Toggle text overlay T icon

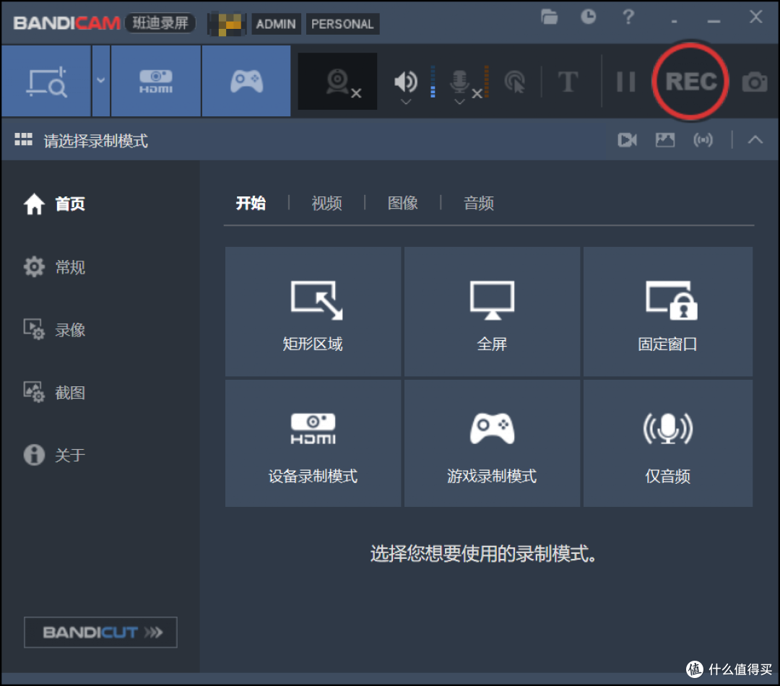click(568, 82)
